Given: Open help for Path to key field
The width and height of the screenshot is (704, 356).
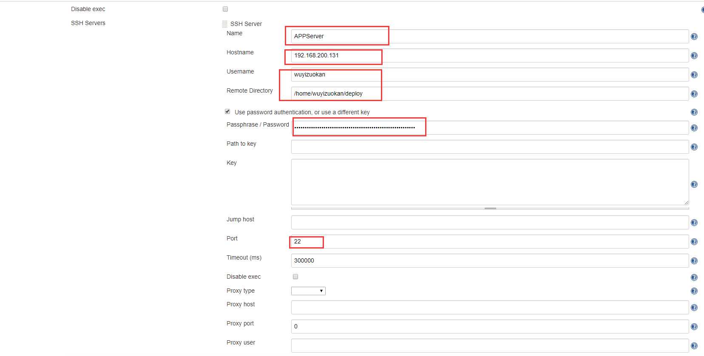Looking at the screenshot, I should pos(694,147).
